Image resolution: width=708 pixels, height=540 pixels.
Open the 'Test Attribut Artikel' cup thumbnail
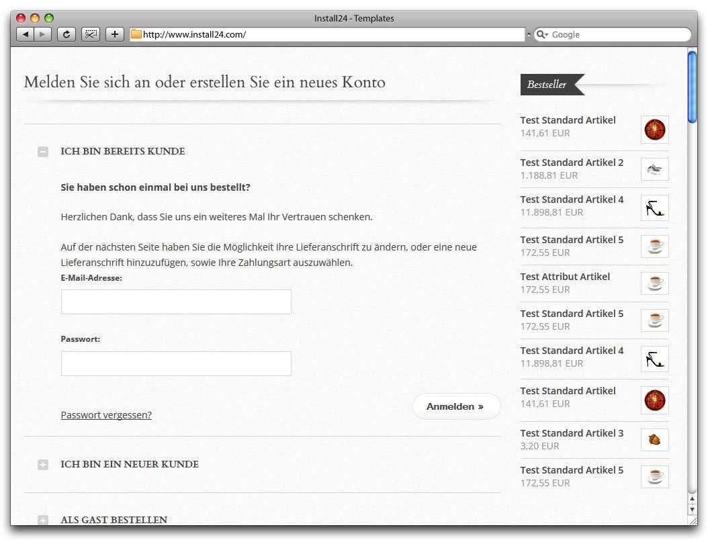coord(655,283)
